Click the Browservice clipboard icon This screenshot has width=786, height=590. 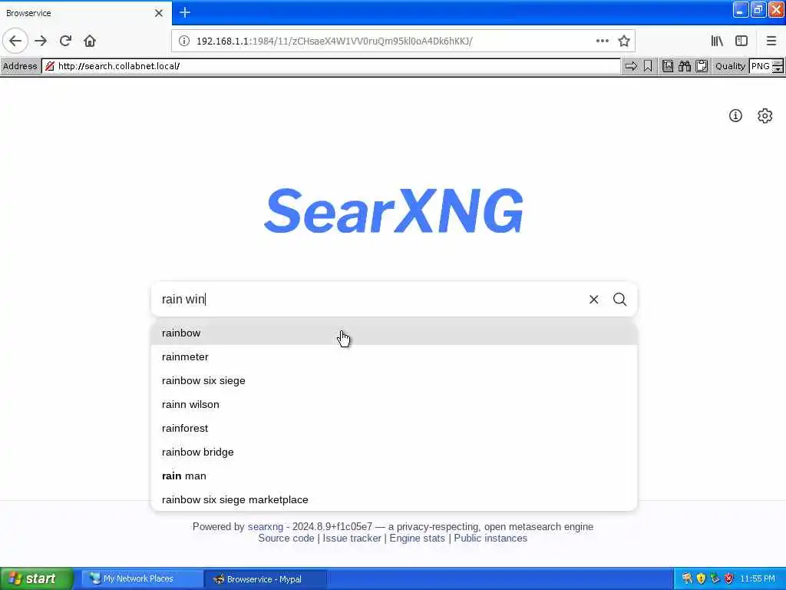(x=702, y=66)
